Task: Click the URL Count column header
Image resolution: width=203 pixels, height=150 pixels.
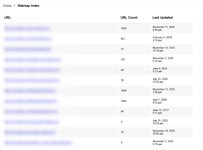Action: [129, 18]
